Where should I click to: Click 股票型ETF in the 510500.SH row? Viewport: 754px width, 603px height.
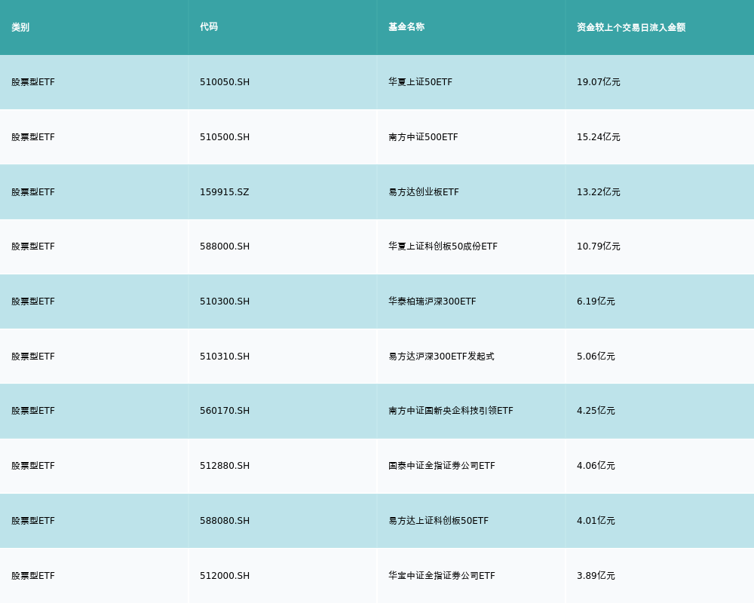click(33, 137)
